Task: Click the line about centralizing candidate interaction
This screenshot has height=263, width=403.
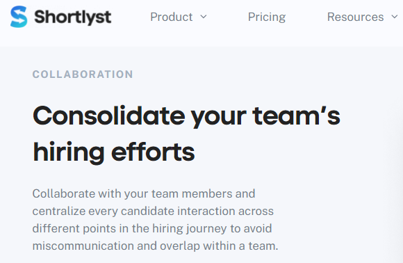Action: [x=153, y=211]
